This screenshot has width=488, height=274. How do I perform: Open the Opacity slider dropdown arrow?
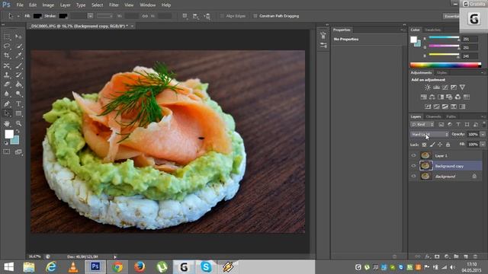pyautogui.click(x=483, y=134)
